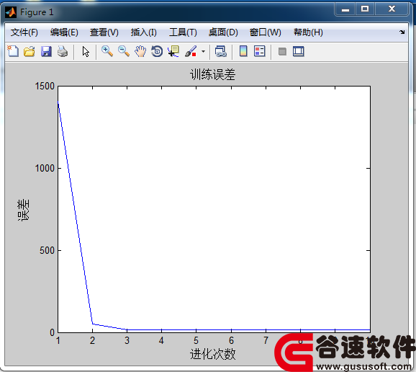Enable the Pan hand tool
Screen dimensions: 416x372
[x=140, y=51]
